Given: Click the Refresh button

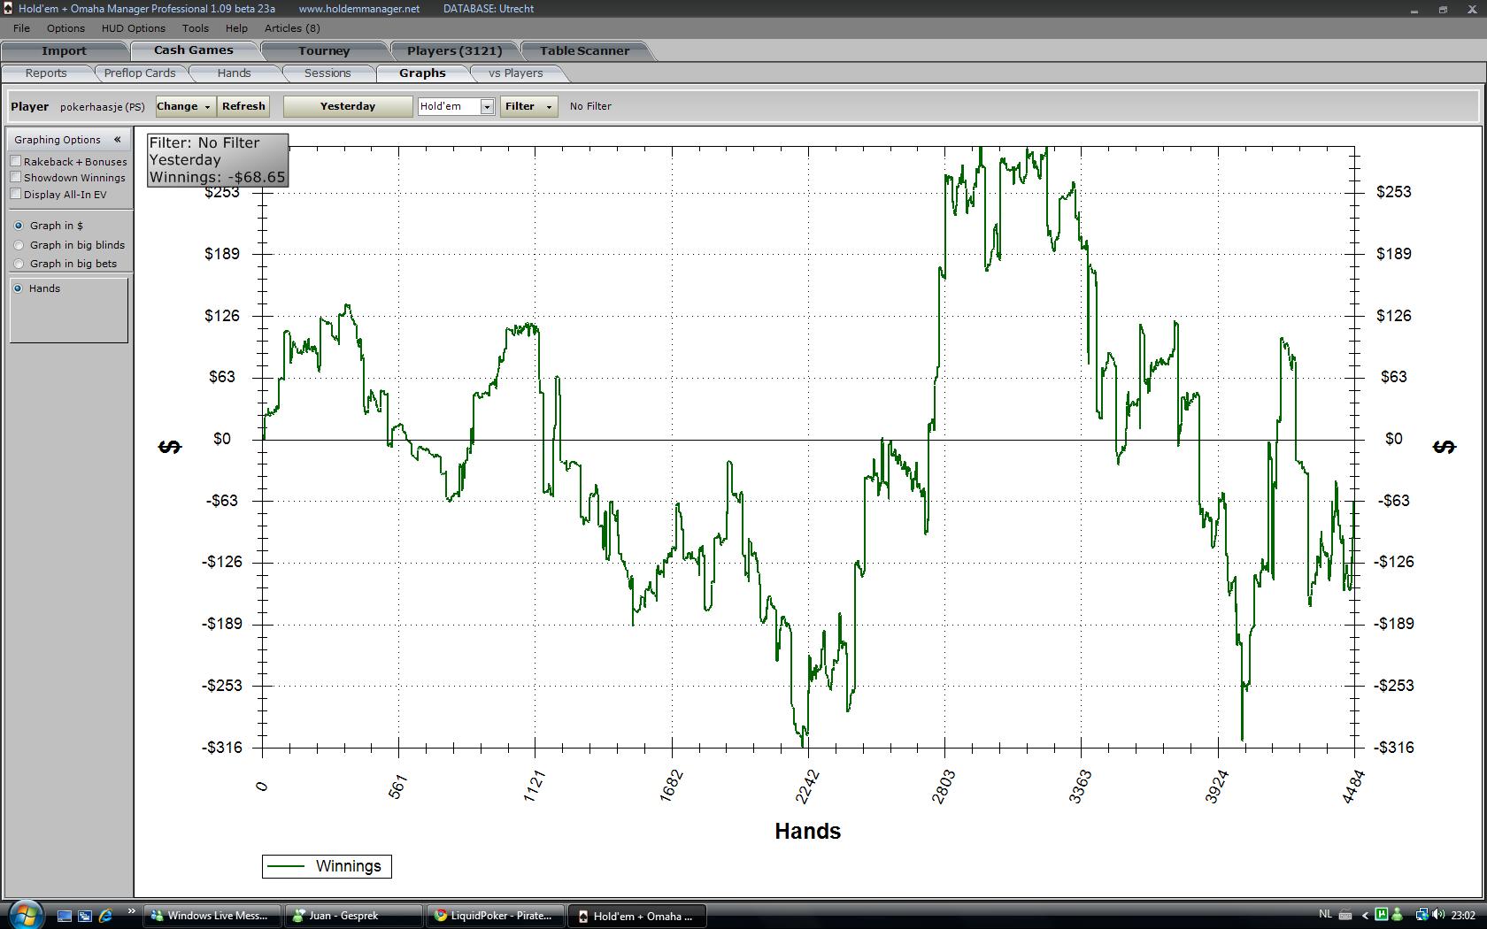Looking at the screenshot, I should 243,106.
